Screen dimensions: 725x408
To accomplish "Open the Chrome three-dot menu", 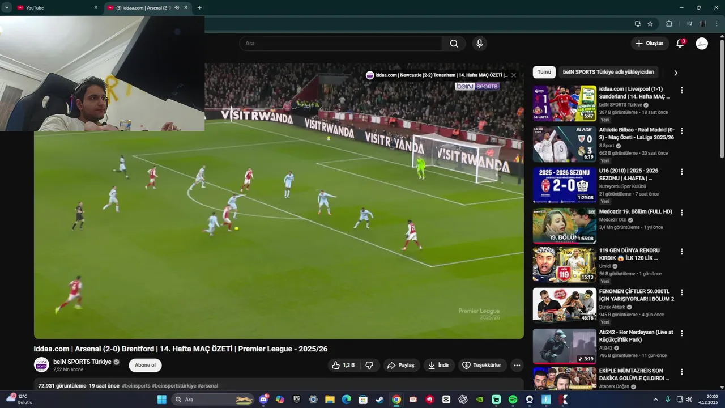I will point(717,24).
